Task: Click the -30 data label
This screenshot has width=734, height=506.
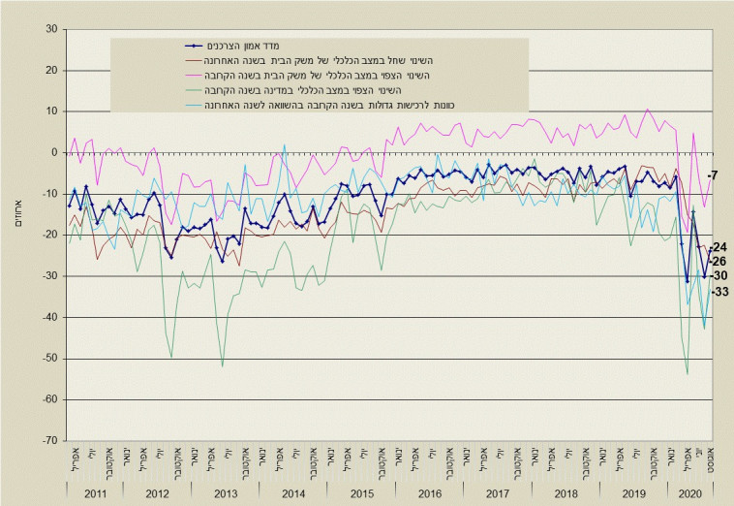Action: 719,275
